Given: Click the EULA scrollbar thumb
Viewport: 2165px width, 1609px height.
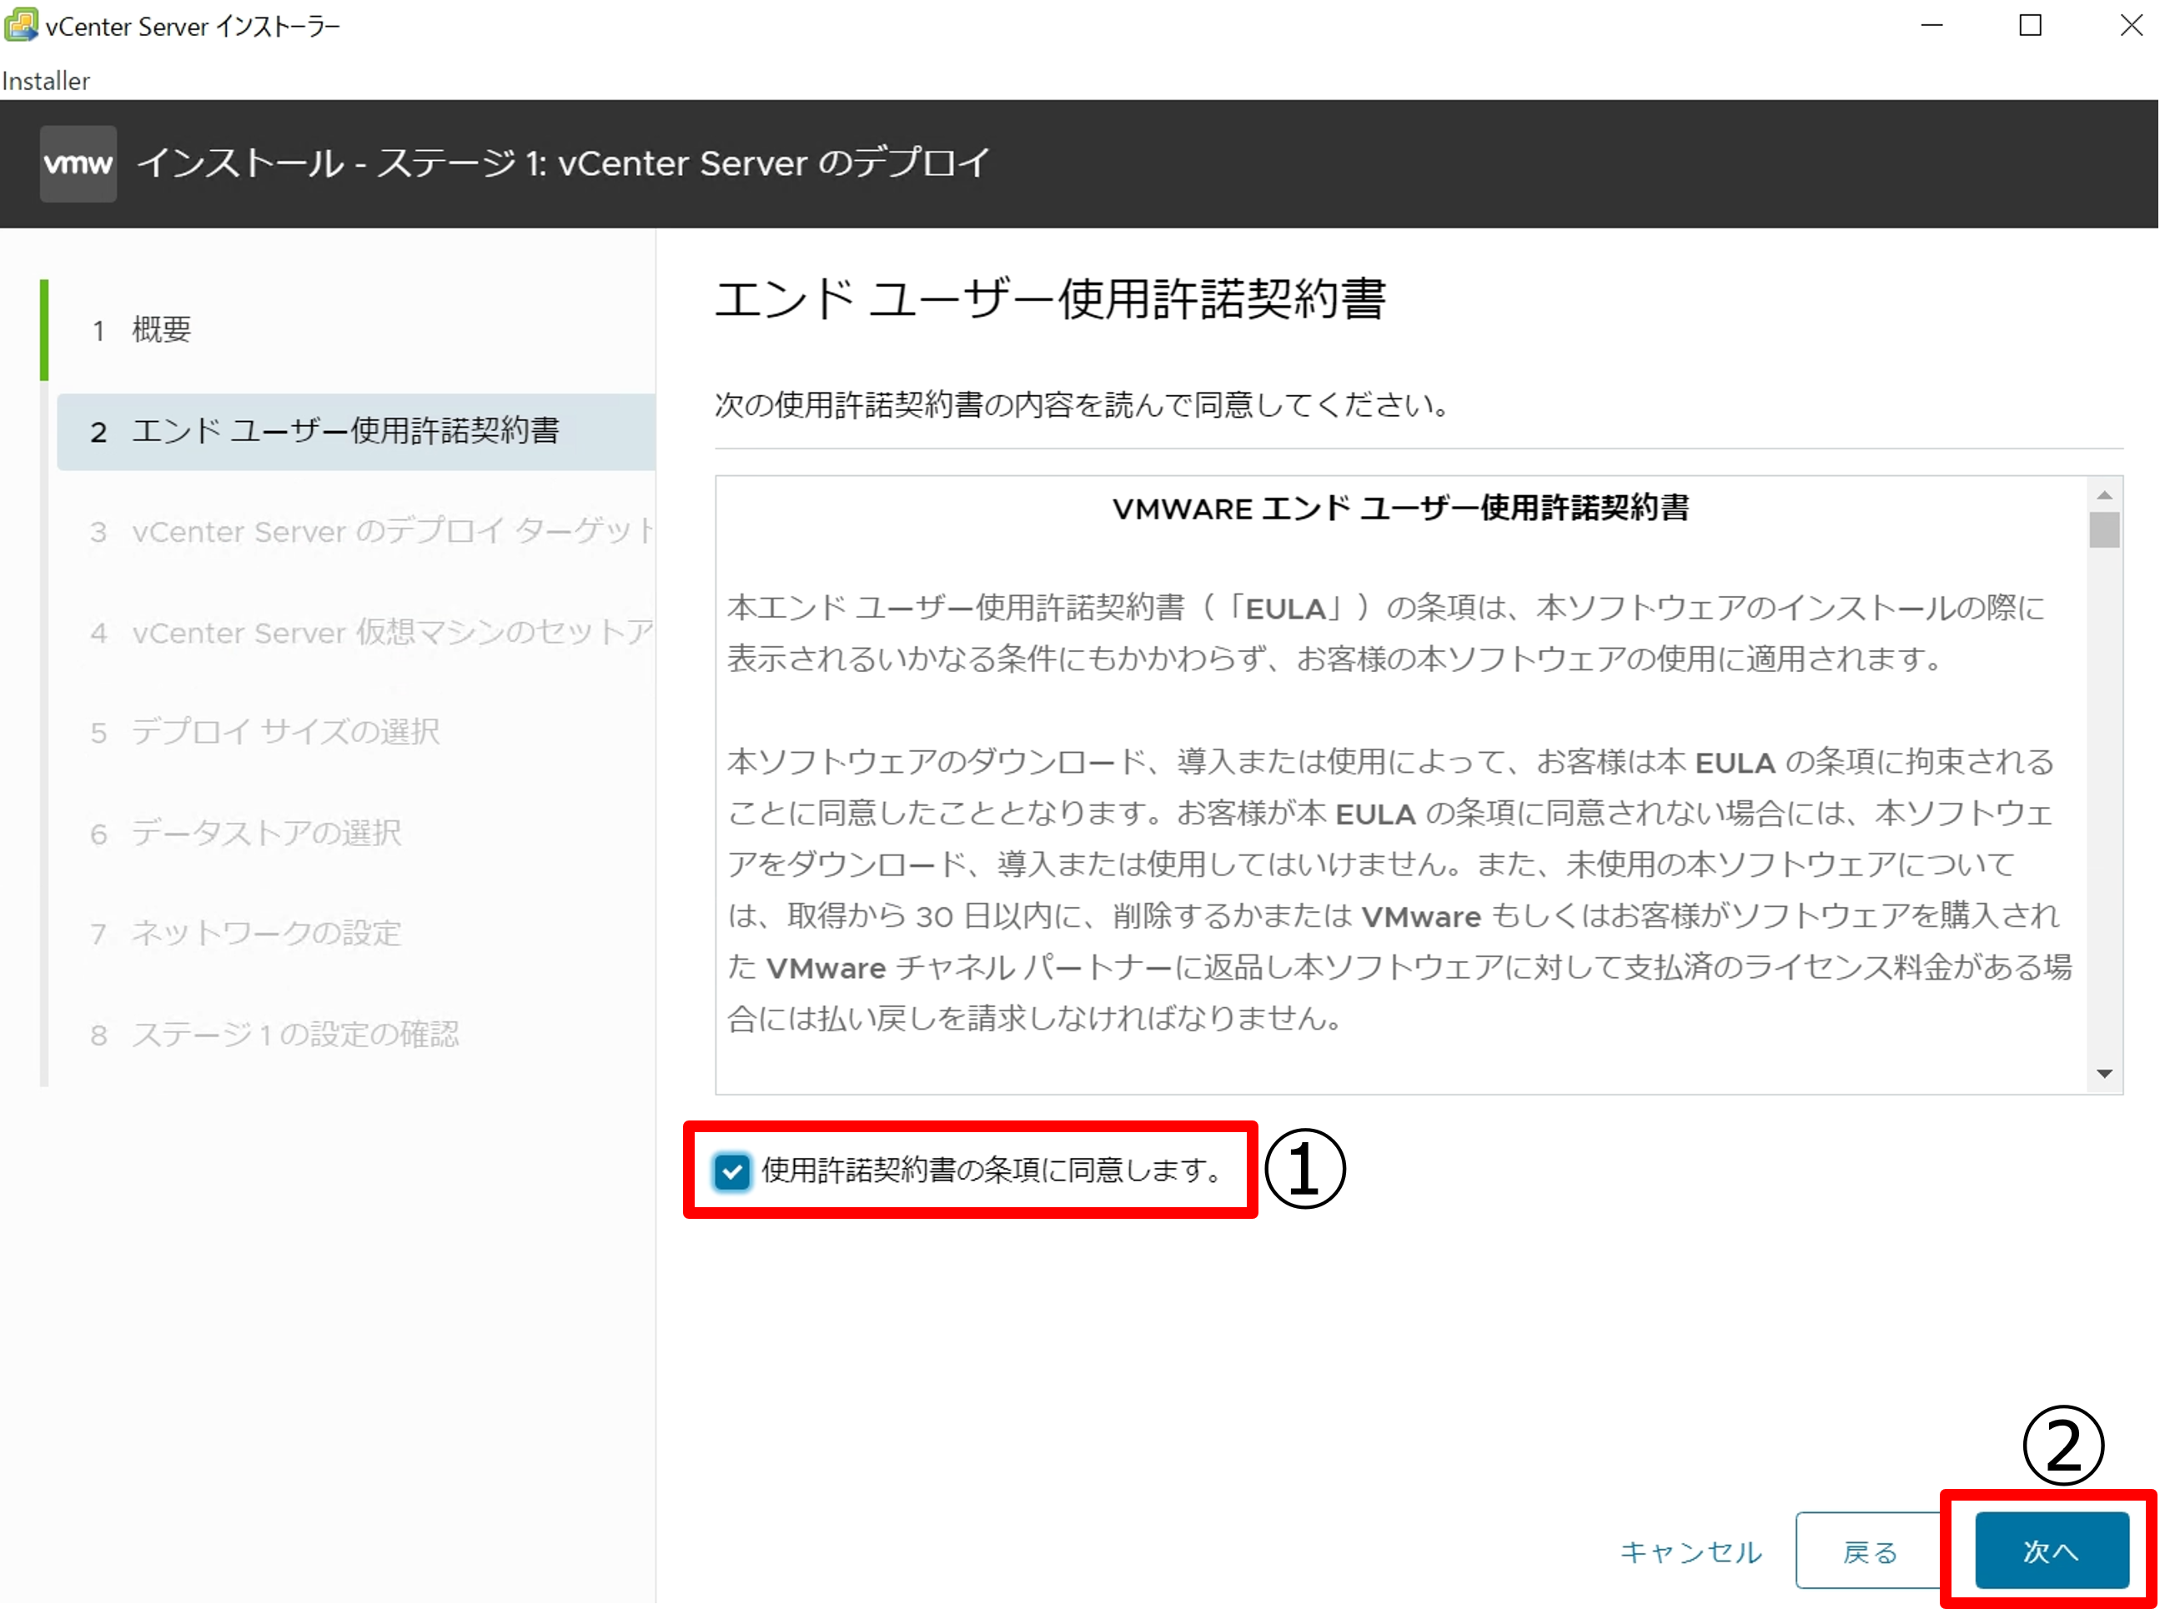Looking at the screenshot, I should [x=2105, y=530].
